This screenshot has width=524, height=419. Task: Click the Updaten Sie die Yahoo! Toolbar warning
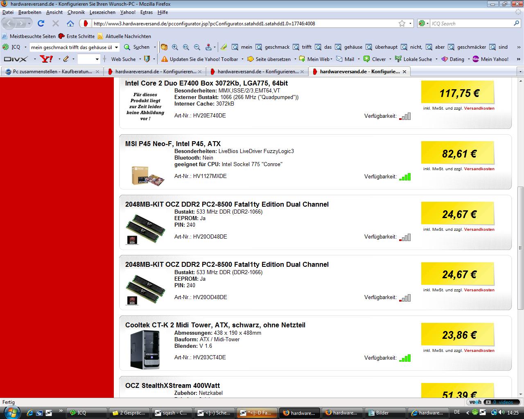[x=199, y=59]
